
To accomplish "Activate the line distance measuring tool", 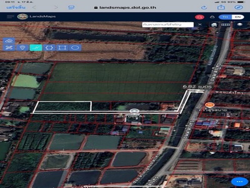I will click(36, 48).
